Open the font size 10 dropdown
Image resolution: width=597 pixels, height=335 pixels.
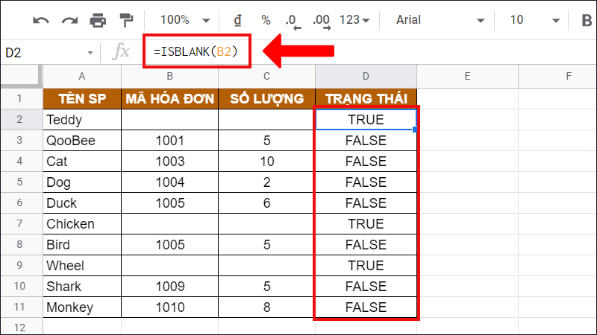tap(530, 20)
